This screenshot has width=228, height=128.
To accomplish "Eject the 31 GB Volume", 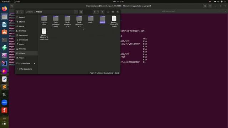I will point(35,63).
